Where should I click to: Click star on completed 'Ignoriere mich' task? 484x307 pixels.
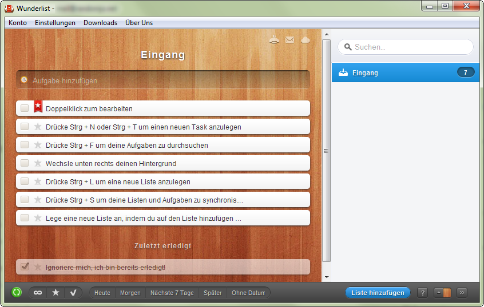point(38,266)
